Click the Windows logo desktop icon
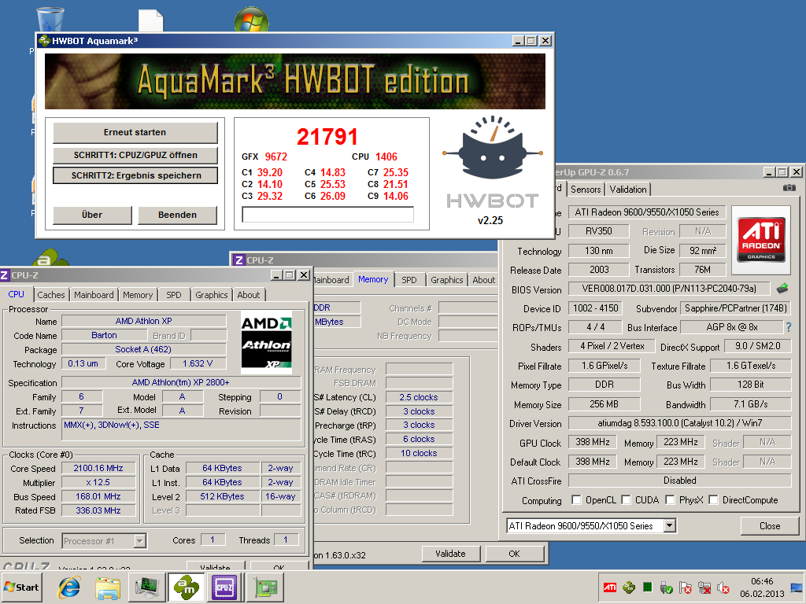 [x=251, y=20]
